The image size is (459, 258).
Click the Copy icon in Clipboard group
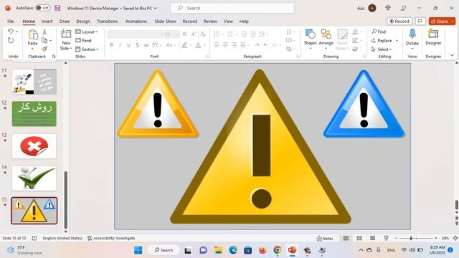pos(44,40)
